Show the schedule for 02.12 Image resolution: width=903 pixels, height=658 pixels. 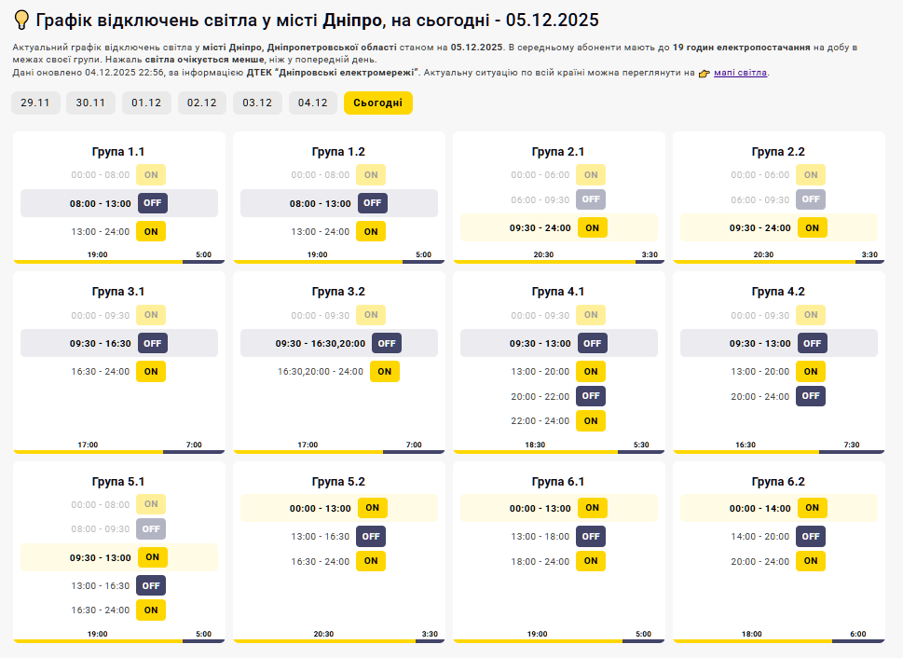pos(201,103)
